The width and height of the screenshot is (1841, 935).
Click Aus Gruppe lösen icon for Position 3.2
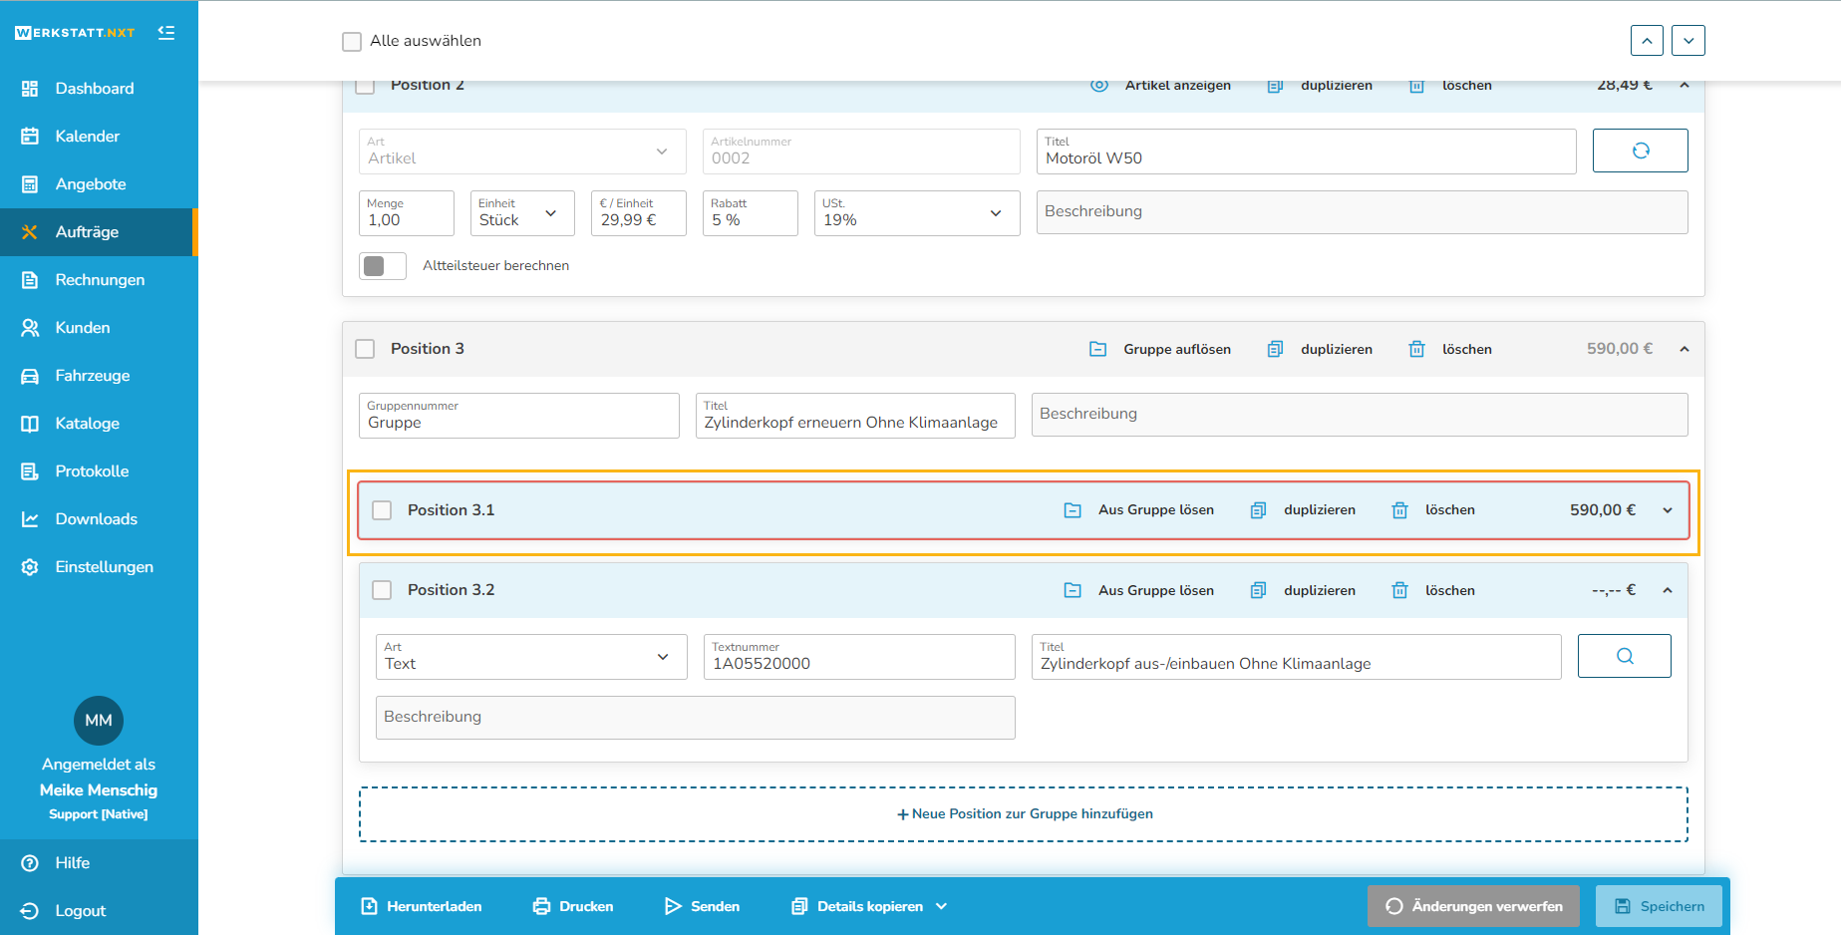(1073, 591)
